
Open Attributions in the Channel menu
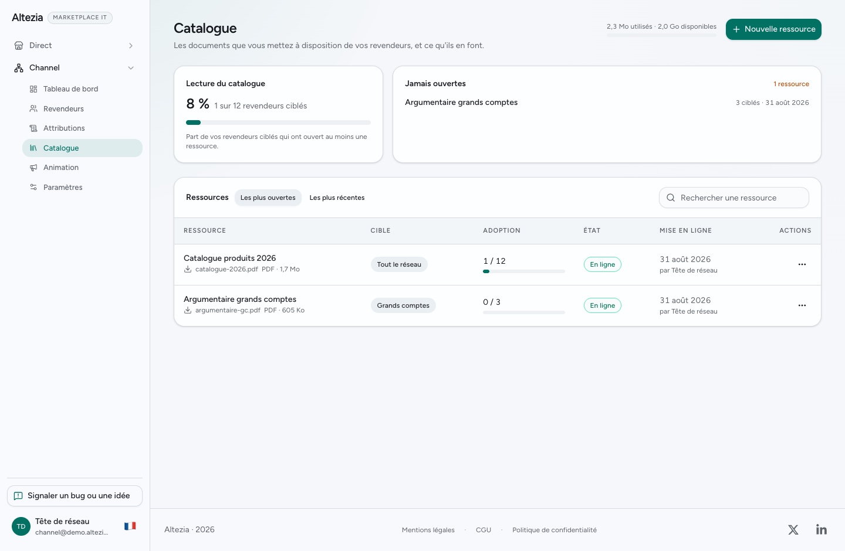(x=82, y=128)
